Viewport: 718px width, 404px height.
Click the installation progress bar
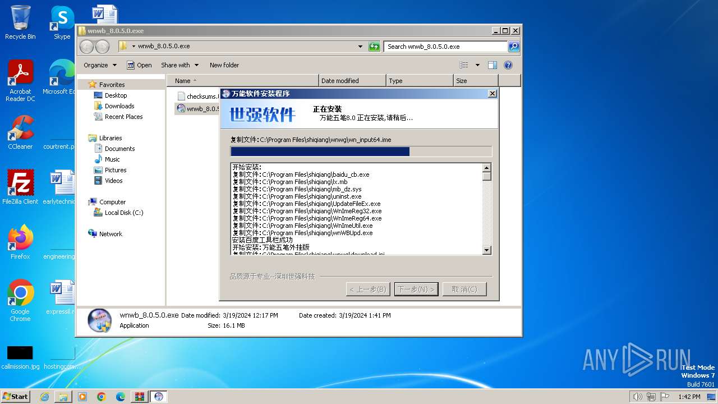coord(361,151)
